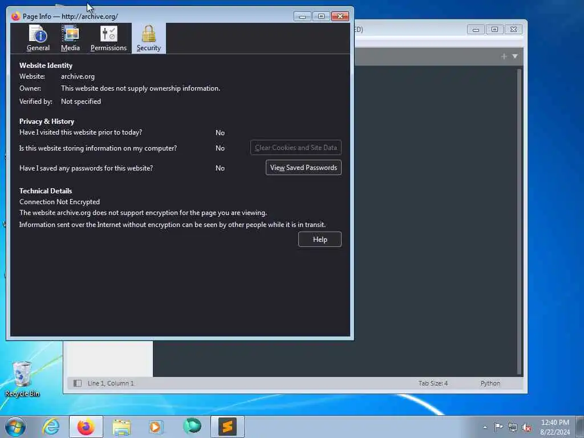Open the Permissions tab
The width and height of the screenshot is (584, 438).
108,38
